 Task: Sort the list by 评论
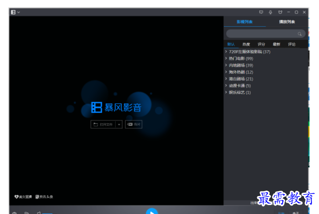pos(292,44)
